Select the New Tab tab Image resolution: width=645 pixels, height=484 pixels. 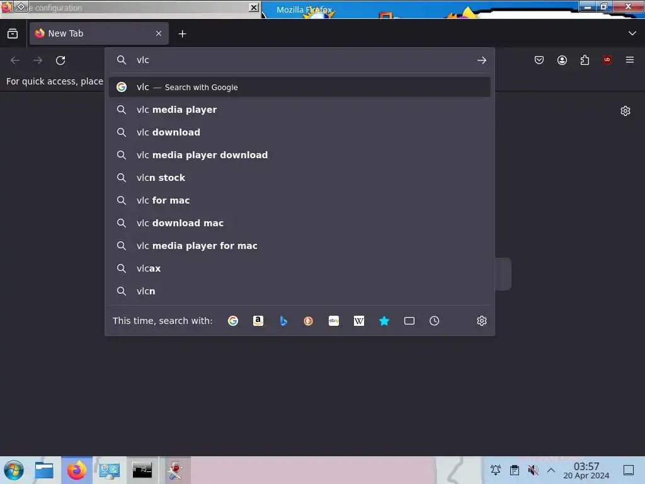99,33
